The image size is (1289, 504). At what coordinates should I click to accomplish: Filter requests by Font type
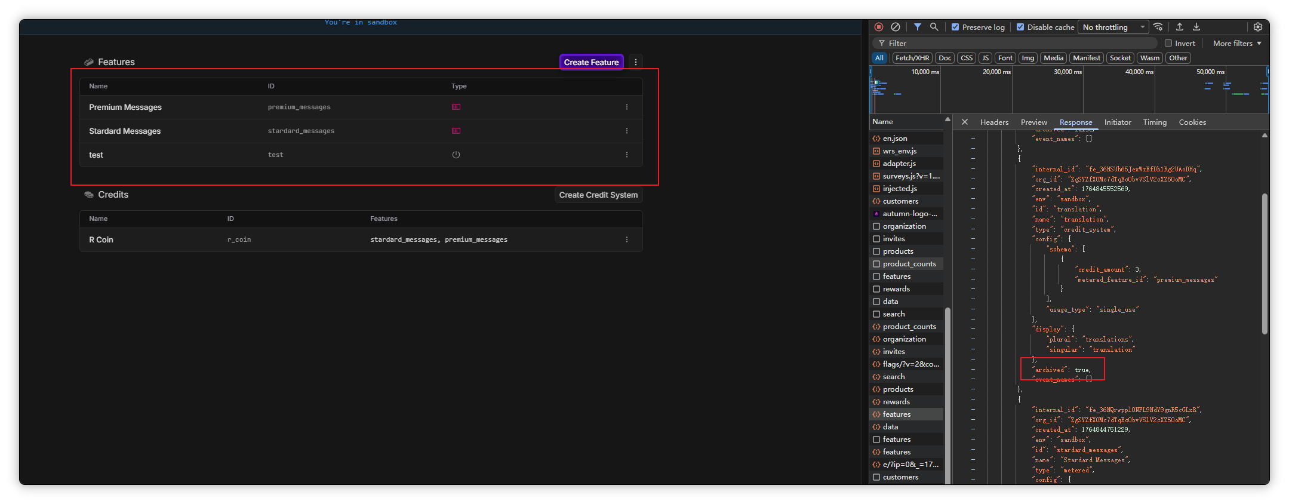1005,58
